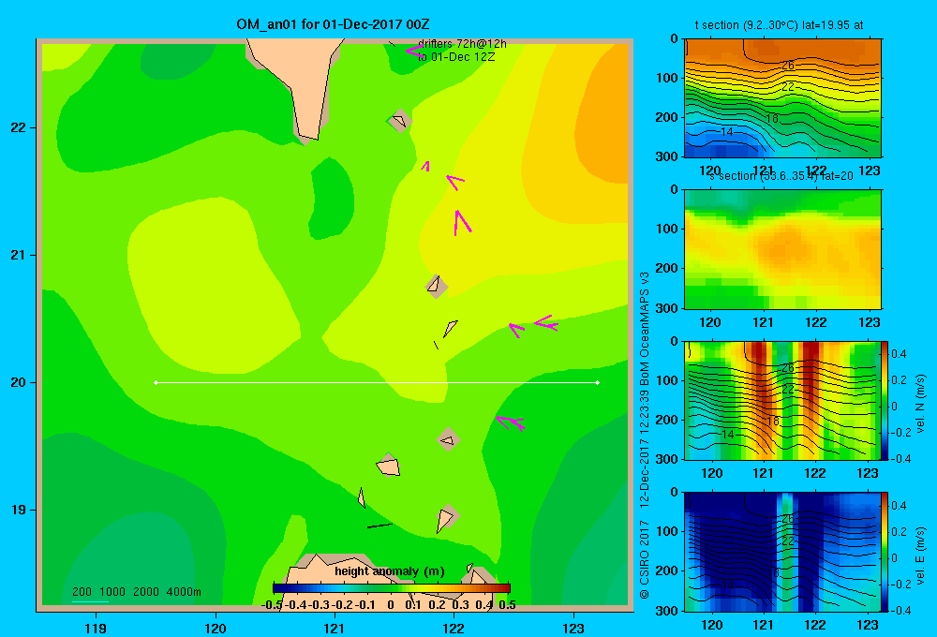Screen dimensions: 937x637
Task: Click the 's section (33.6..35.4) lat=20' title
Action: tap(781, 176)
